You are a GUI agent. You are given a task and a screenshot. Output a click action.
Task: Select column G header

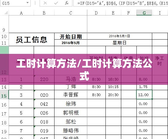[x=144, y=13]
